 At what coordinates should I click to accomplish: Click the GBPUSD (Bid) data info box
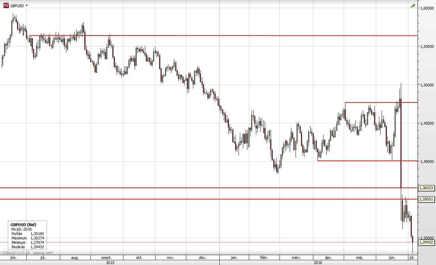[x=27, y=236]
